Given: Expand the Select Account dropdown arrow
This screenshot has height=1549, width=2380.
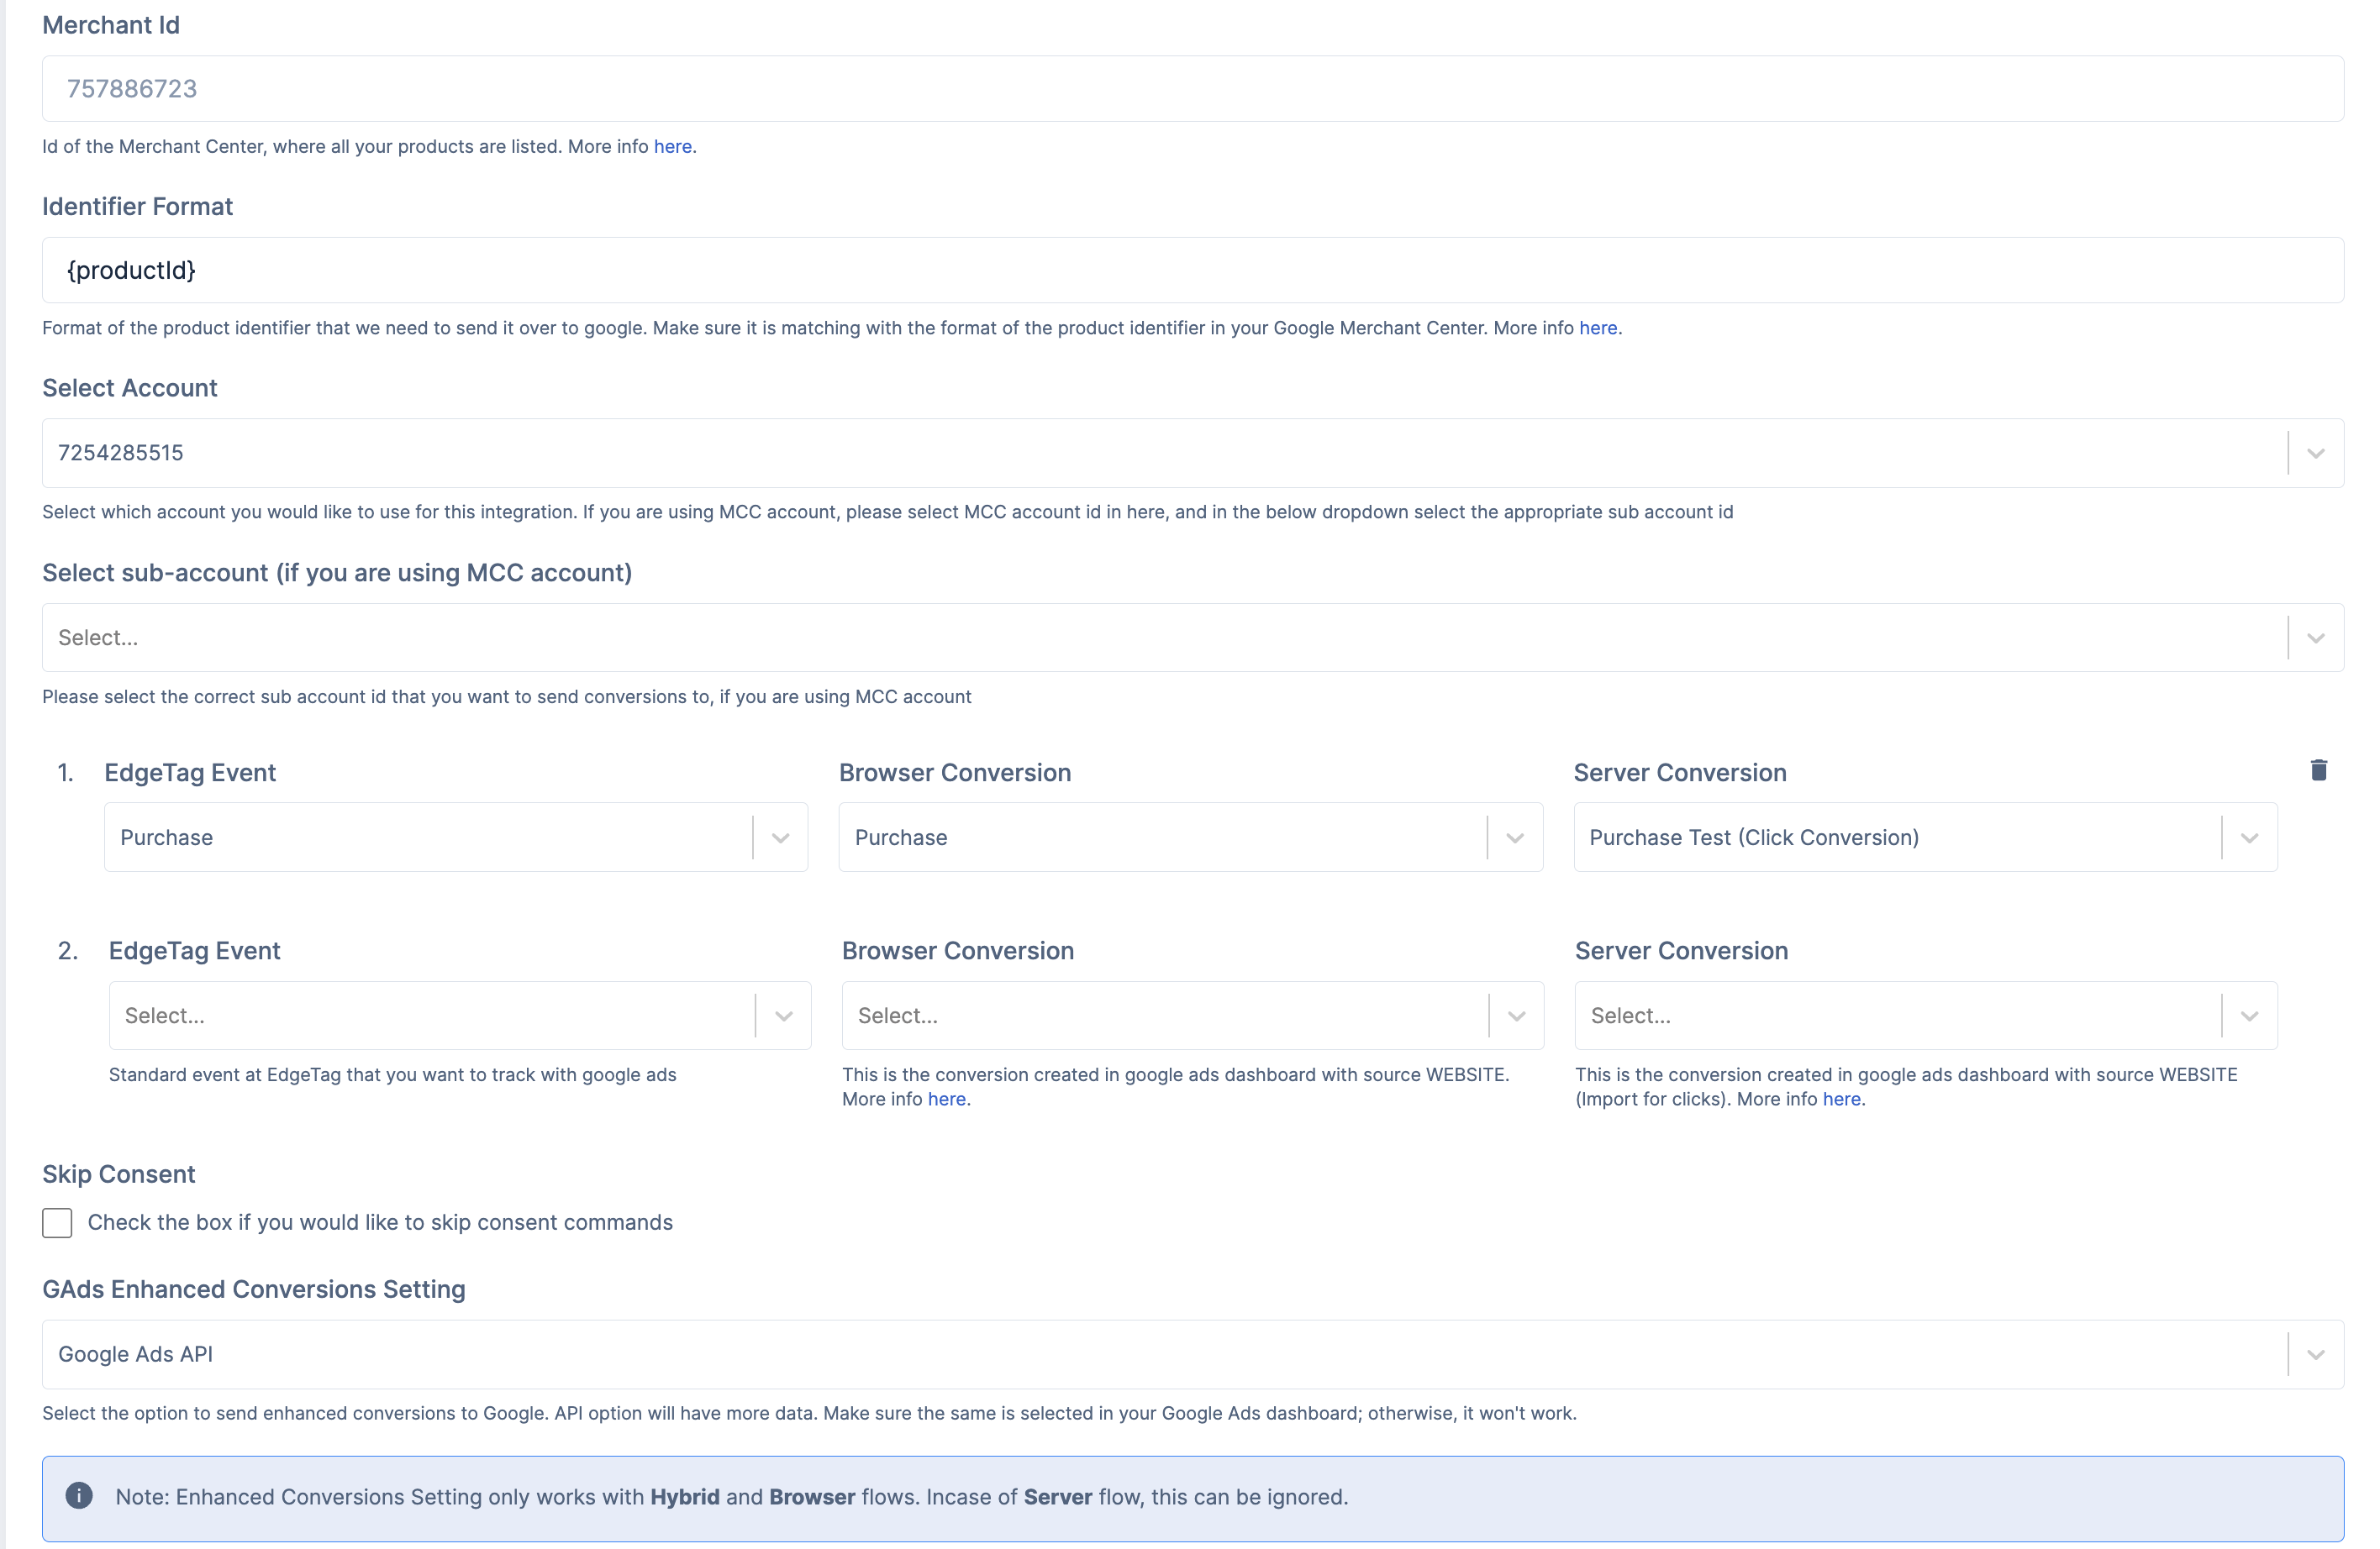Looking at the screenshot, I should click(x=2315, y=454).
